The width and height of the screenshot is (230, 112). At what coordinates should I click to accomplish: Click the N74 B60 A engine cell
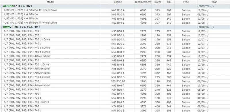tap(118, 107)
